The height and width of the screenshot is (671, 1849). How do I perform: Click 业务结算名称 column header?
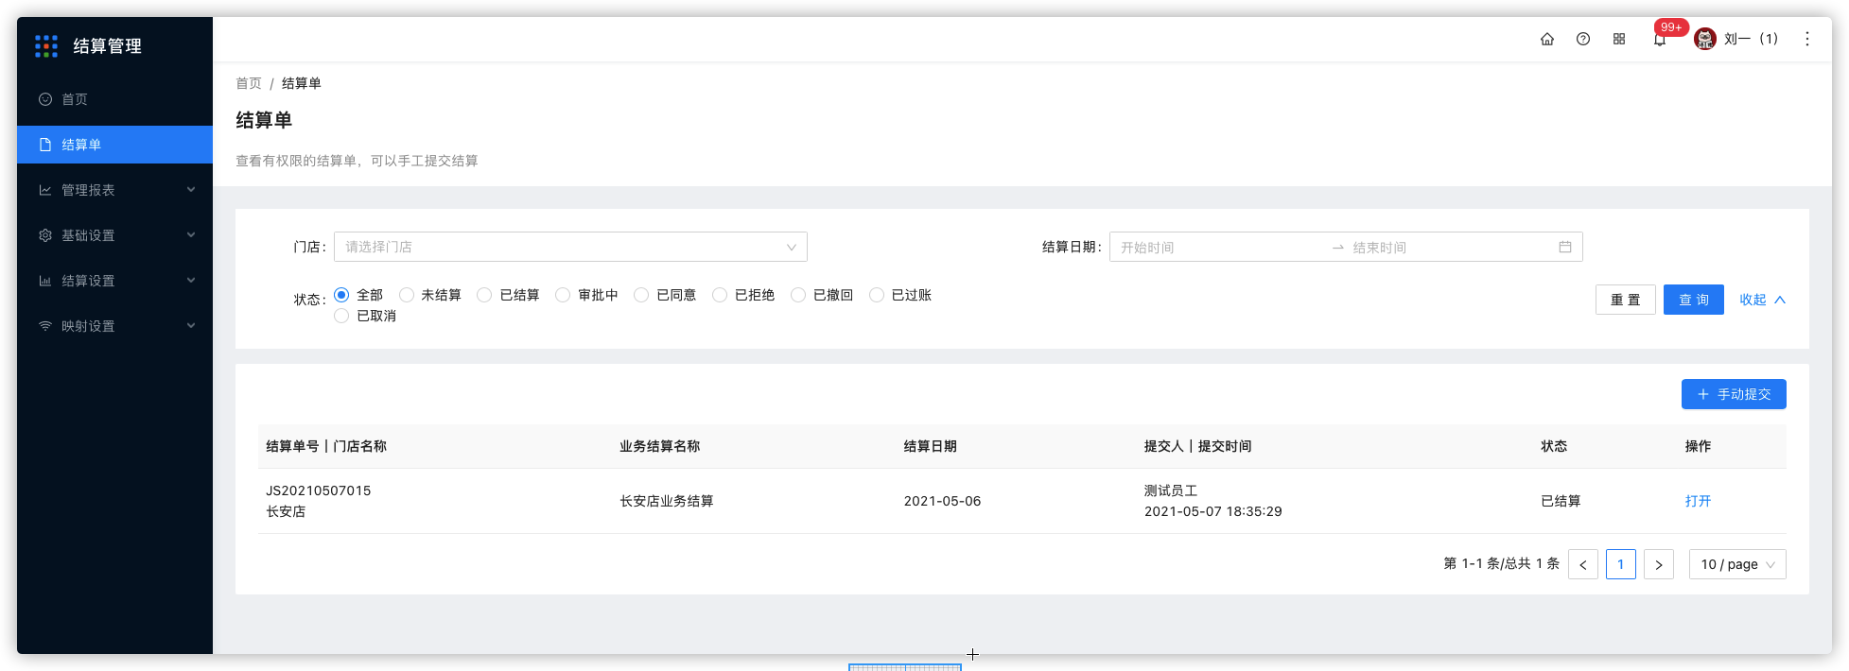pyautogui.click(x=660, y=446)
